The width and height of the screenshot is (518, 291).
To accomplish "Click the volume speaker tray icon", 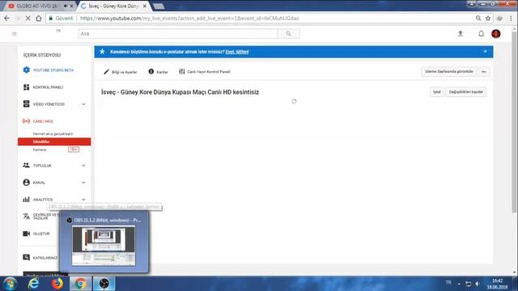I will (x=478, y=284).
